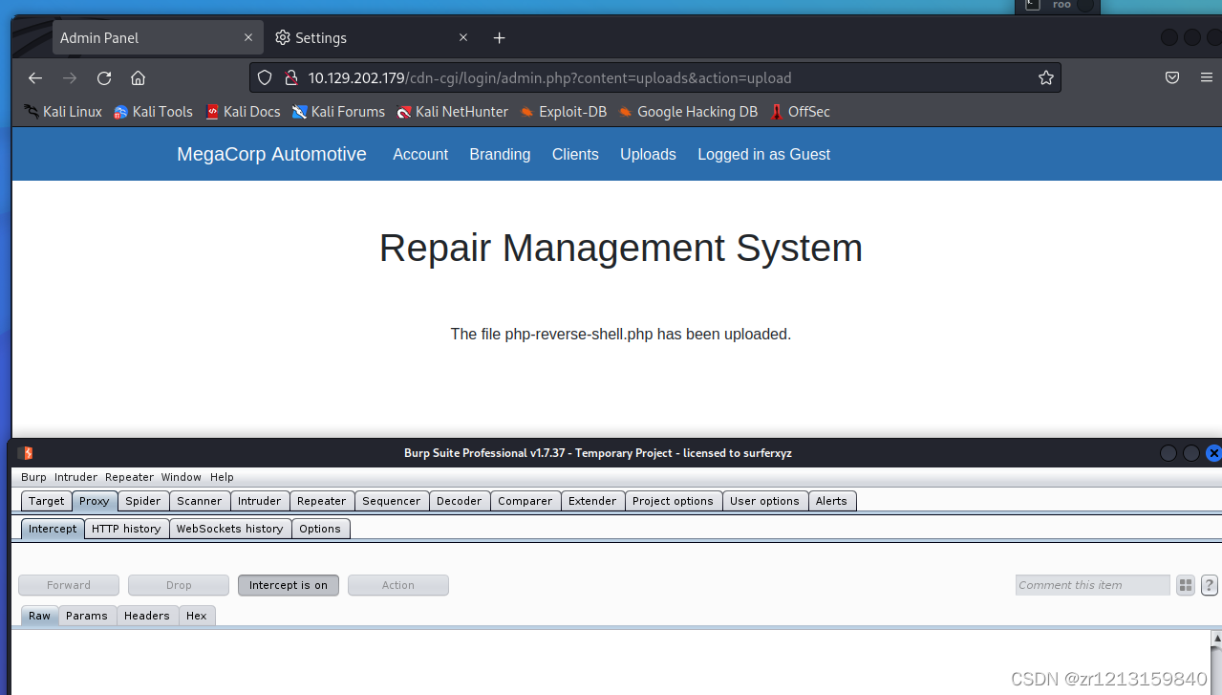Open the Branding page in navbar

point(500,154)
